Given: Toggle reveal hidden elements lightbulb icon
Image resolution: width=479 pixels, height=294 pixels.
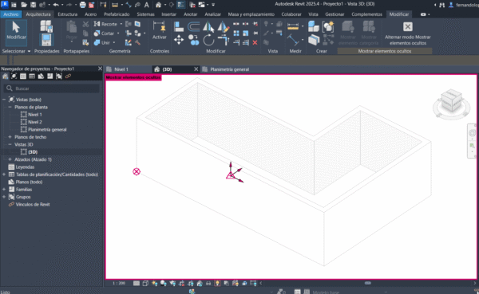Looking at the screenshot, I should (217, 284).
